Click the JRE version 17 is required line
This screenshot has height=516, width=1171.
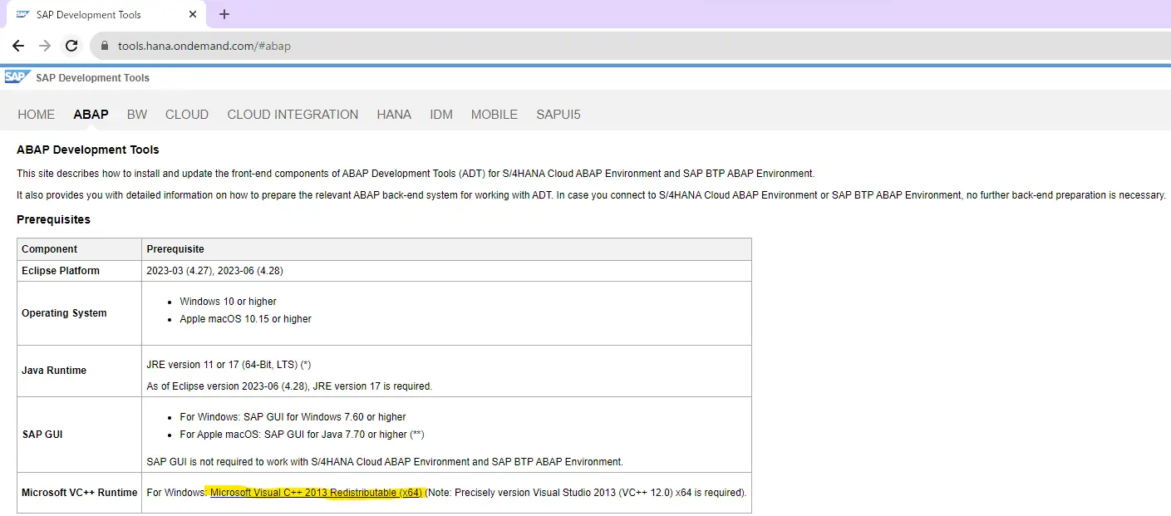[289, 386]
